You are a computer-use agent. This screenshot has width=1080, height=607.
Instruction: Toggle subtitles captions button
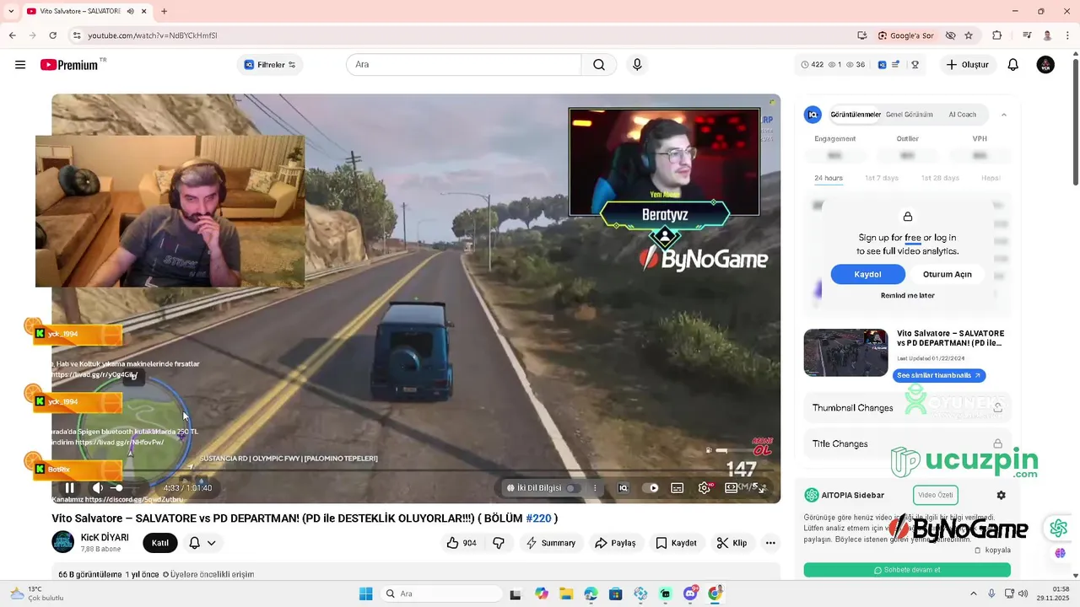coord(677,487)
